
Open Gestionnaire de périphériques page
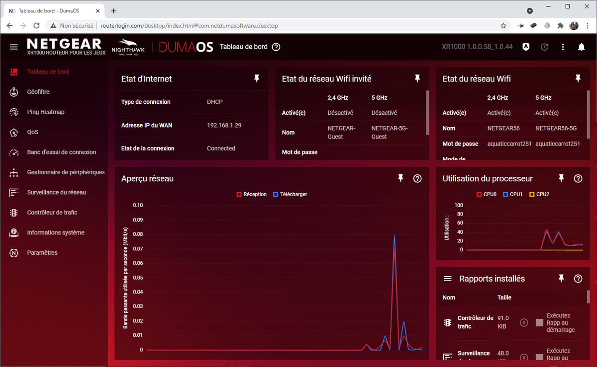coord(66,172)
